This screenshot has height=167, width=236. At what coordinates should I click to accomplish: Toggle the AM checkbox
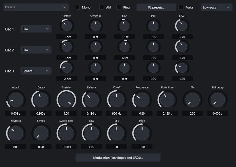102,7
